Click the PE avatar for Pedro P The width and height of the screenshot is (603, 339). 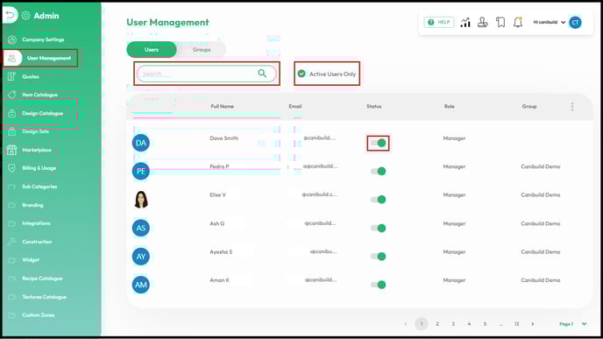pos(141,171)
